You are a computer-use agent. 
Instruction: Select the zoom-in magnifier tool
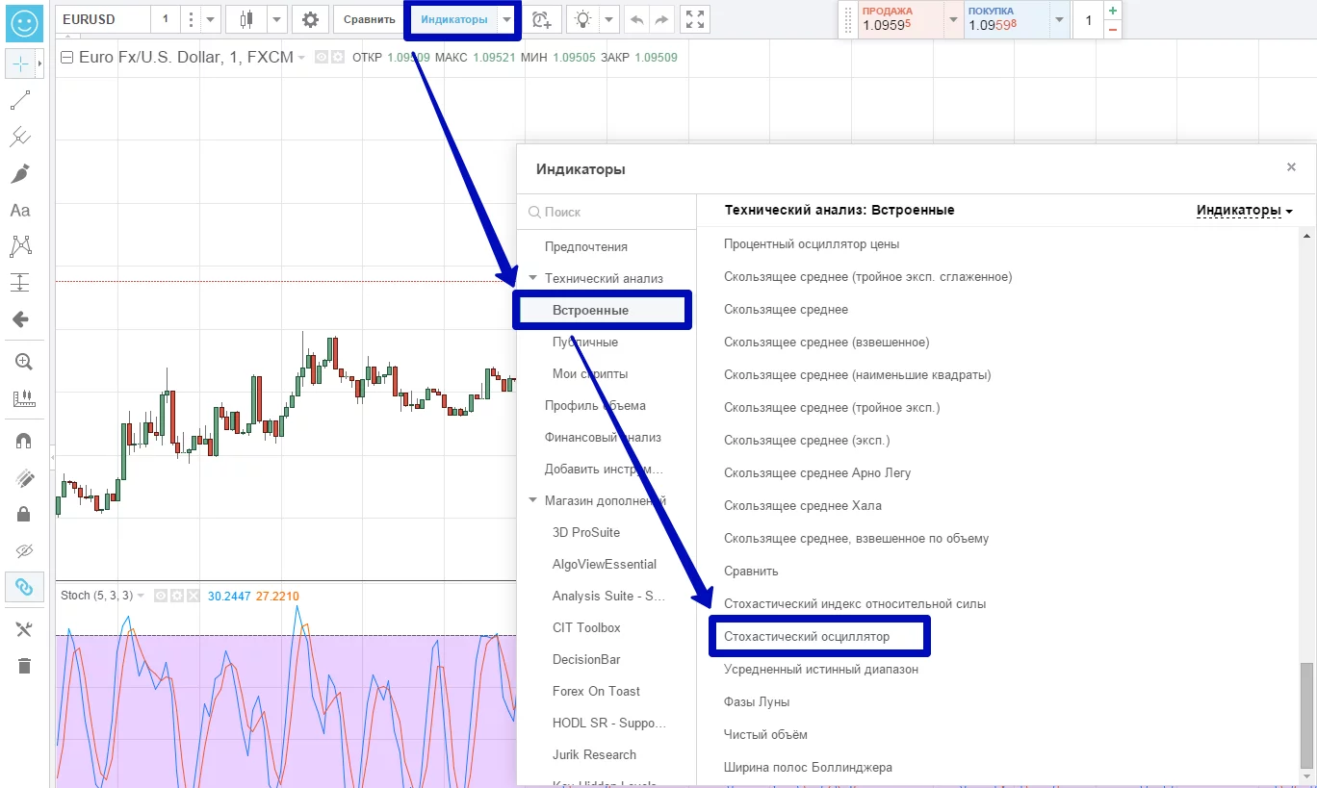click(23, 362)
